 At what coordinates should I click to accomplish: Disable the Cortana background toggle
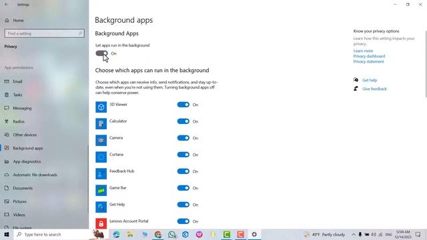click(x=183, y=155)
